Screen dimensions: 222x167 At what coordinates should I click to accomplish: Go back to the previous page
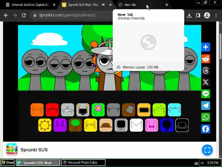pyautogui.click(x=6, y=15)
